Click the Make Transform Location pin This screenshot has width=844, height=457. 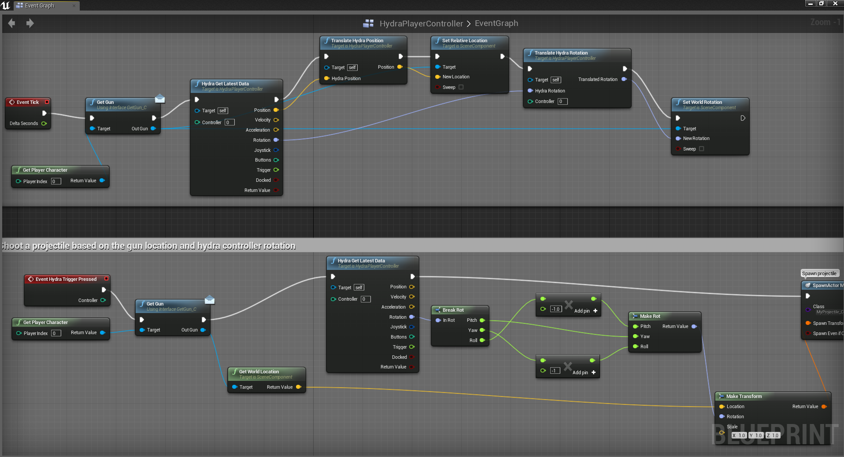[722, 406]
